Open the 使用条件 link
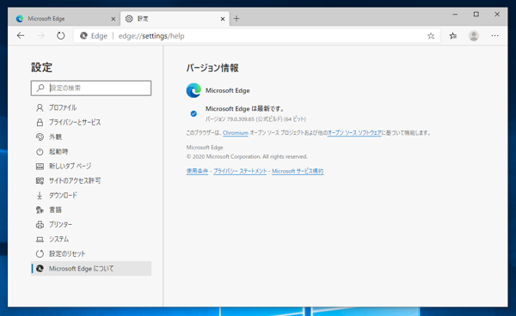The image size is (516, 316). [x=197, y=171]
